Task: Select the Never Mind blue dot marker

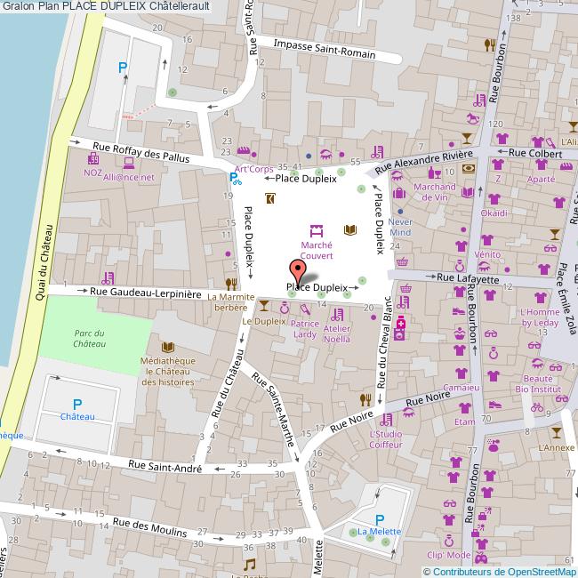Action: 400,210
